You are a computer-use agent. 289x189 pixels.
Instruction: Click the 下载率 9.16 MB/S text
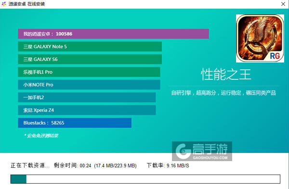pos(168,165)
